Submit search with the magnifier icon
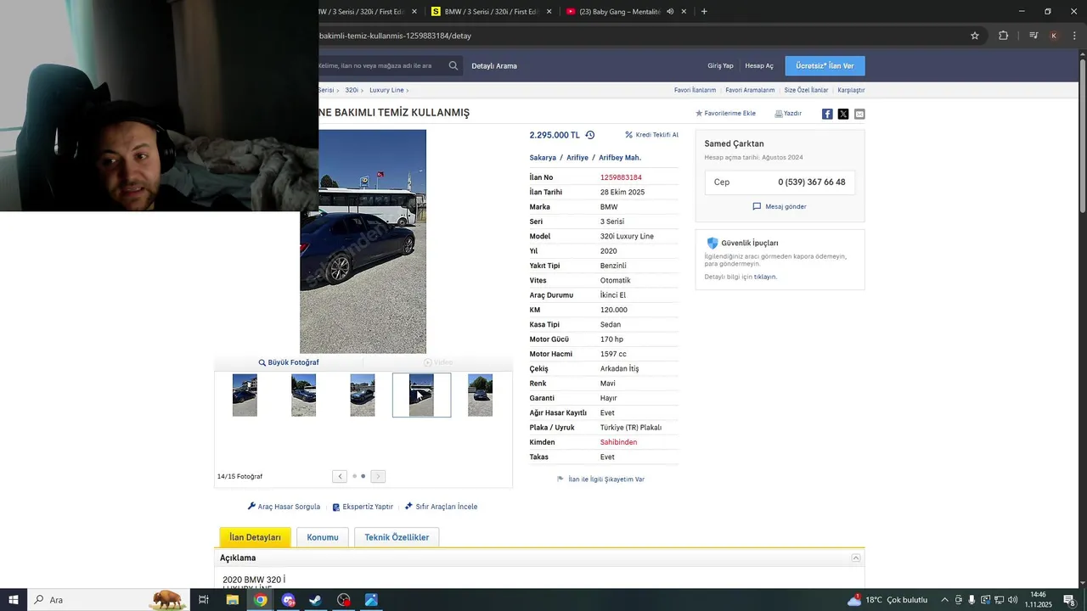Screen dimensions: 1087x611 pyautogui.click(x=453, y=65)
